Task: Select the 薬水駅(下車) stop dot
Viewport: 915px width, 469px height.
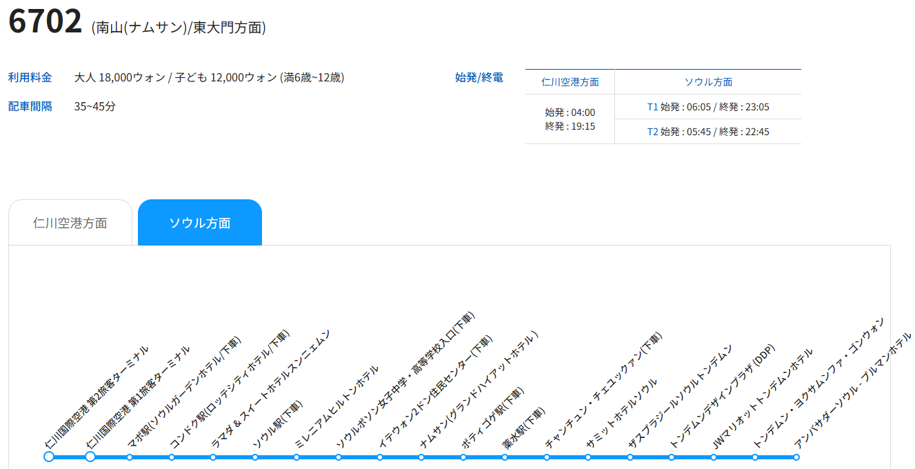Action: [x=505, y=457]
